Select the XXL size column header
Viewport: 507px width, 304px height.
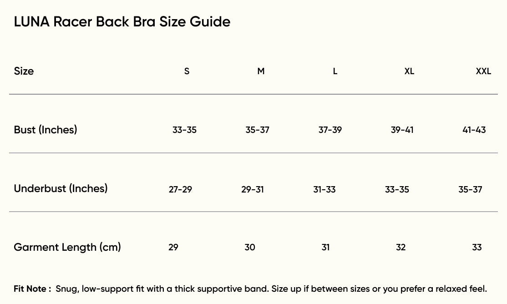[x=483, y=71]
